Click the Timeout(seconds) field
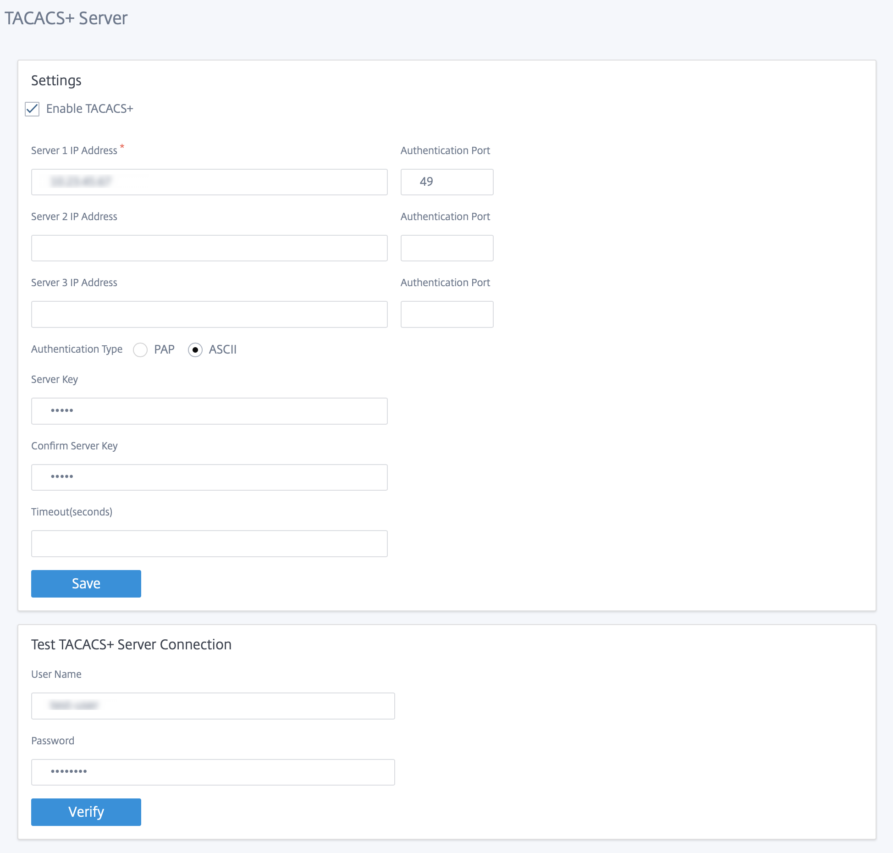This screenshot has height=853, width=893. click(x=209, y=543)
